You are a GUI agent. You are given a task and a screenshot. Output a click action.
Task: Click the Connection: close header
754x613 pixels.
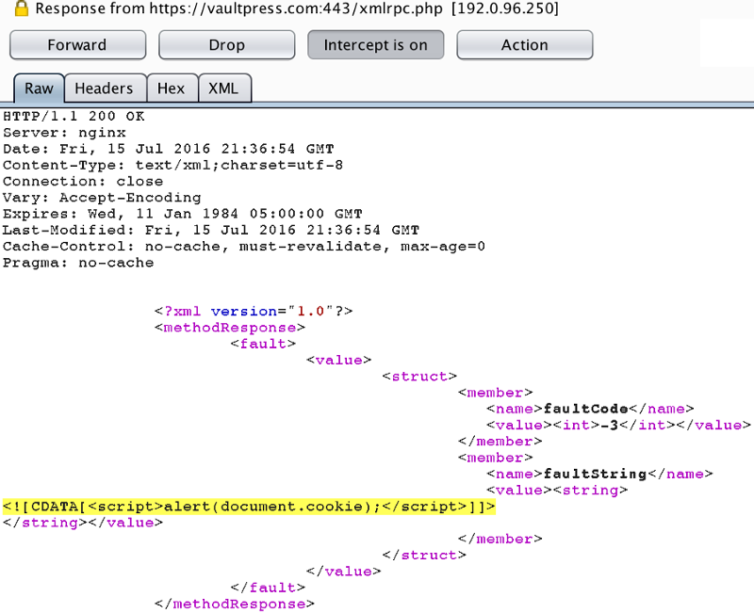pos(83,182)
